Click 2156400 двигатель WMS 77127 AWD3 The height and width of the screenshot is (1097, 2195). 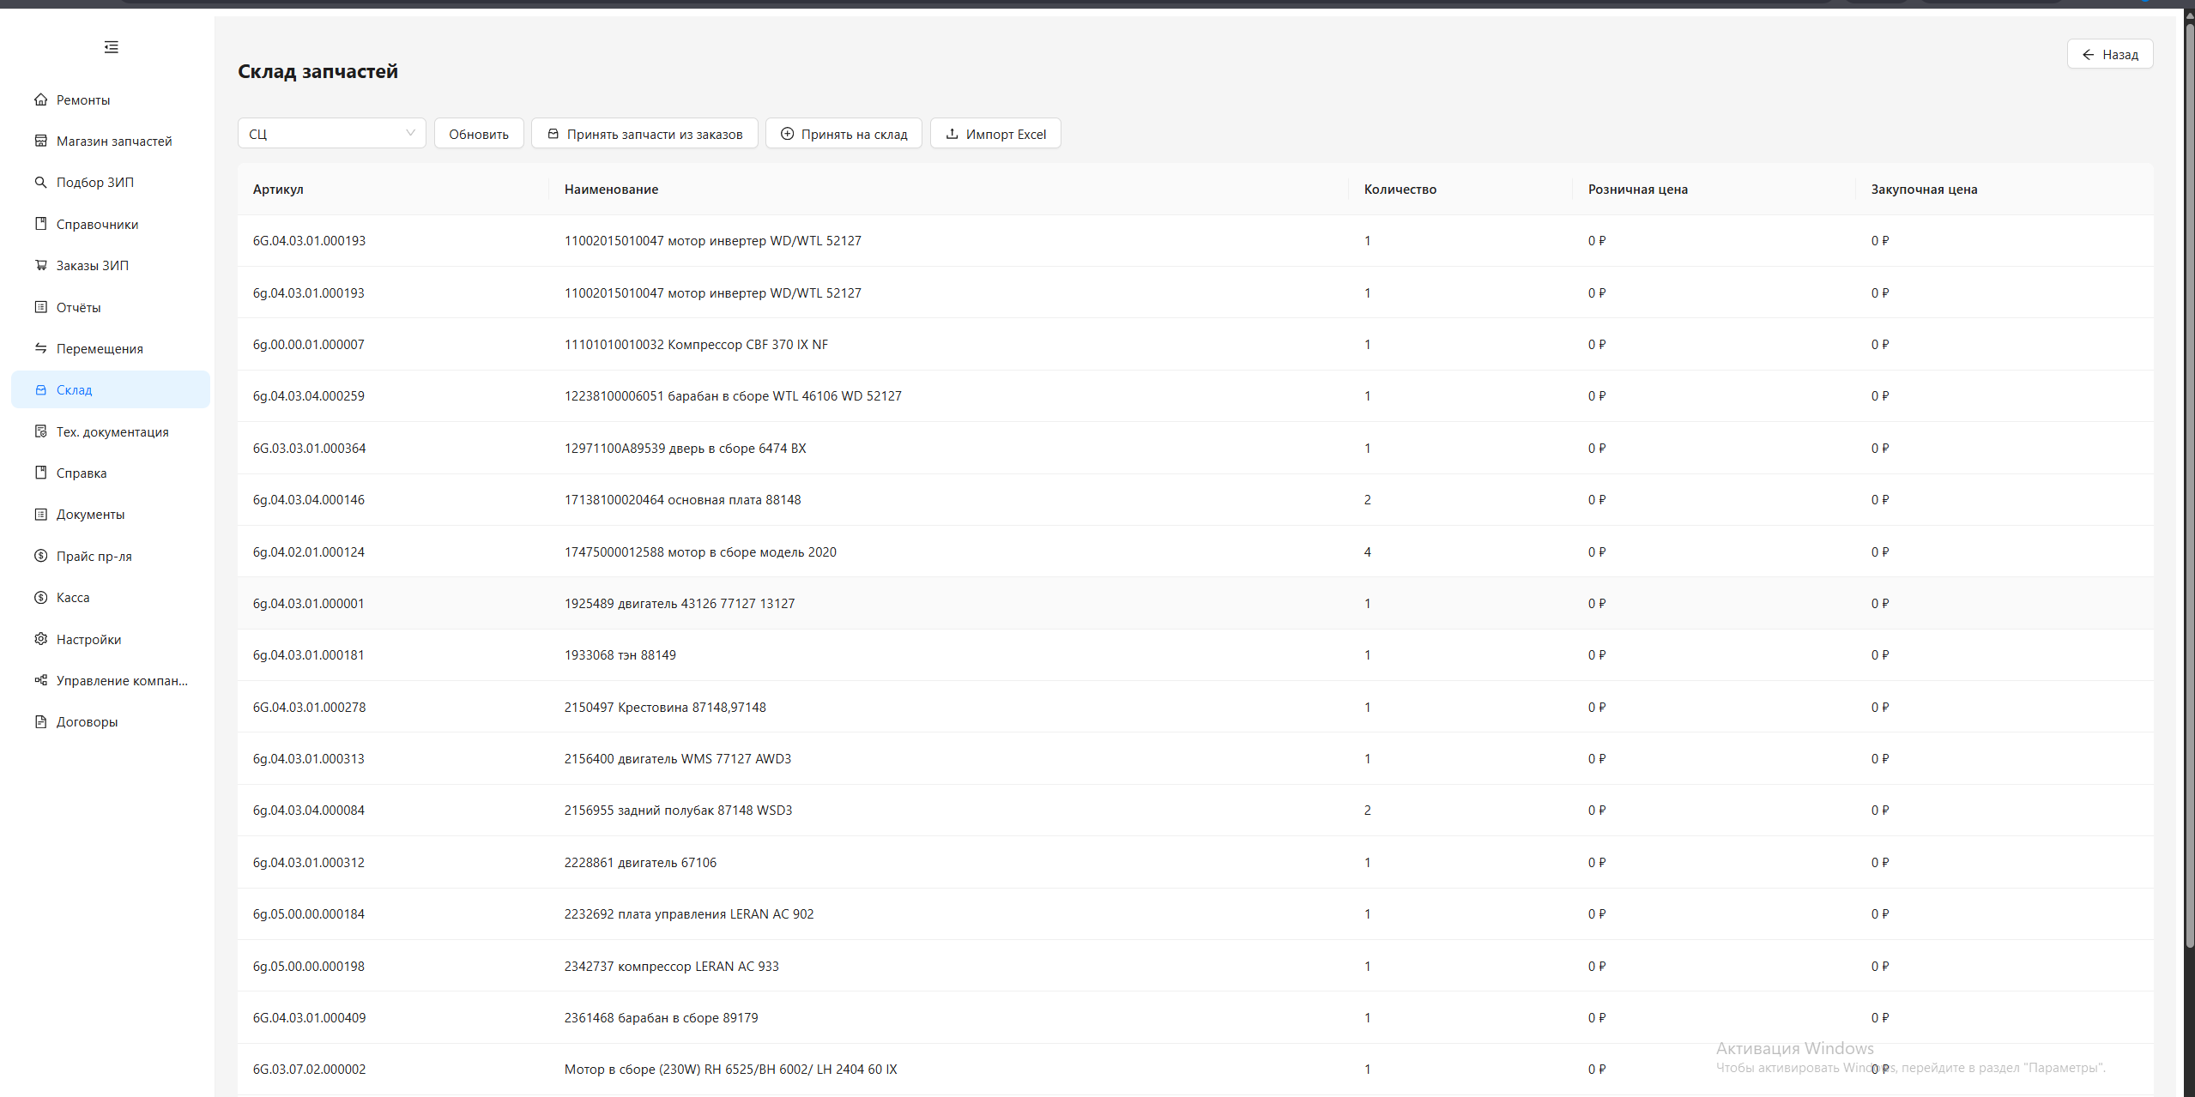click(x=678, y=759)
